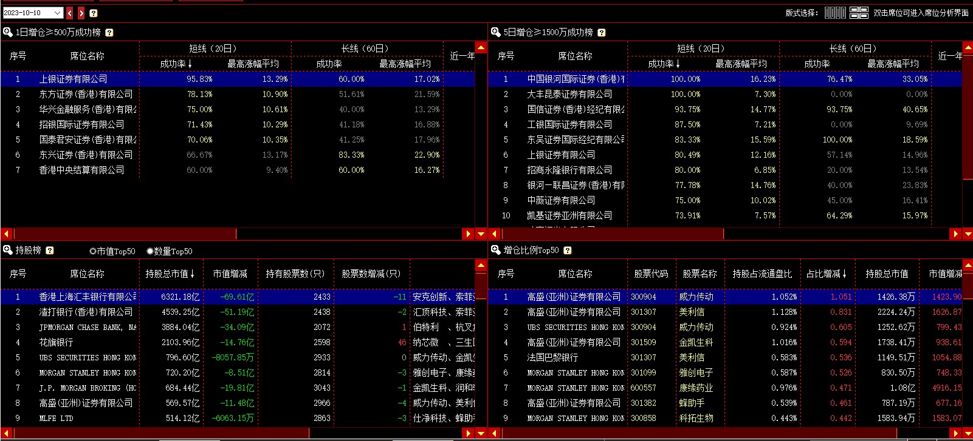Image resolution: width=973 pixels, height=441 pixels.
Task: Select the four-grid layout icon
Action: tap(859, 13)
